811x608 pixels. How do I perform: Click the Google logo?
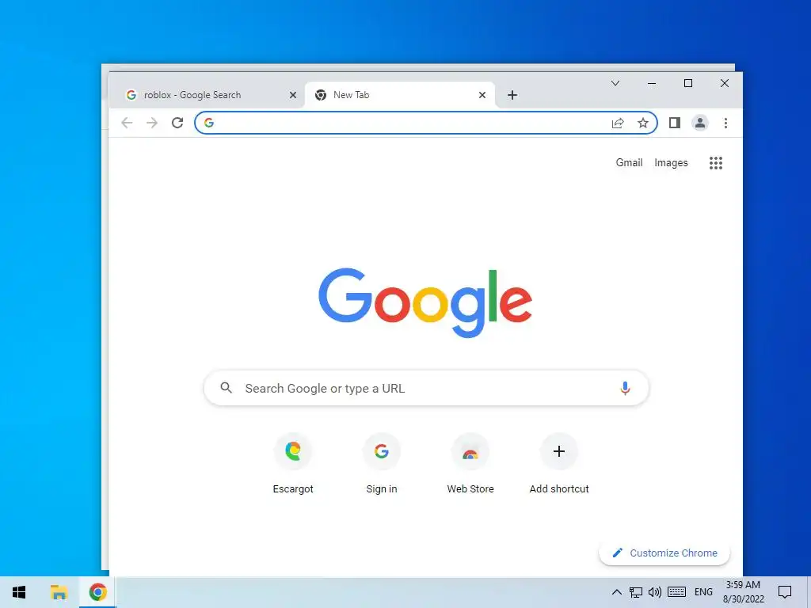pyautogui.click(x=425, y=302)
